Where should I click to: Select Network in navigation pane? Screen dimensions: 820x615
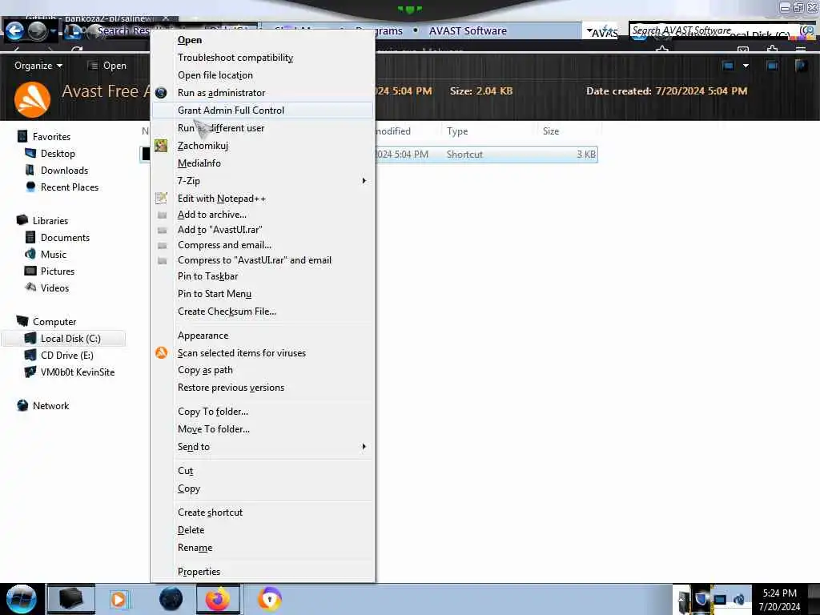coord(50,406)
